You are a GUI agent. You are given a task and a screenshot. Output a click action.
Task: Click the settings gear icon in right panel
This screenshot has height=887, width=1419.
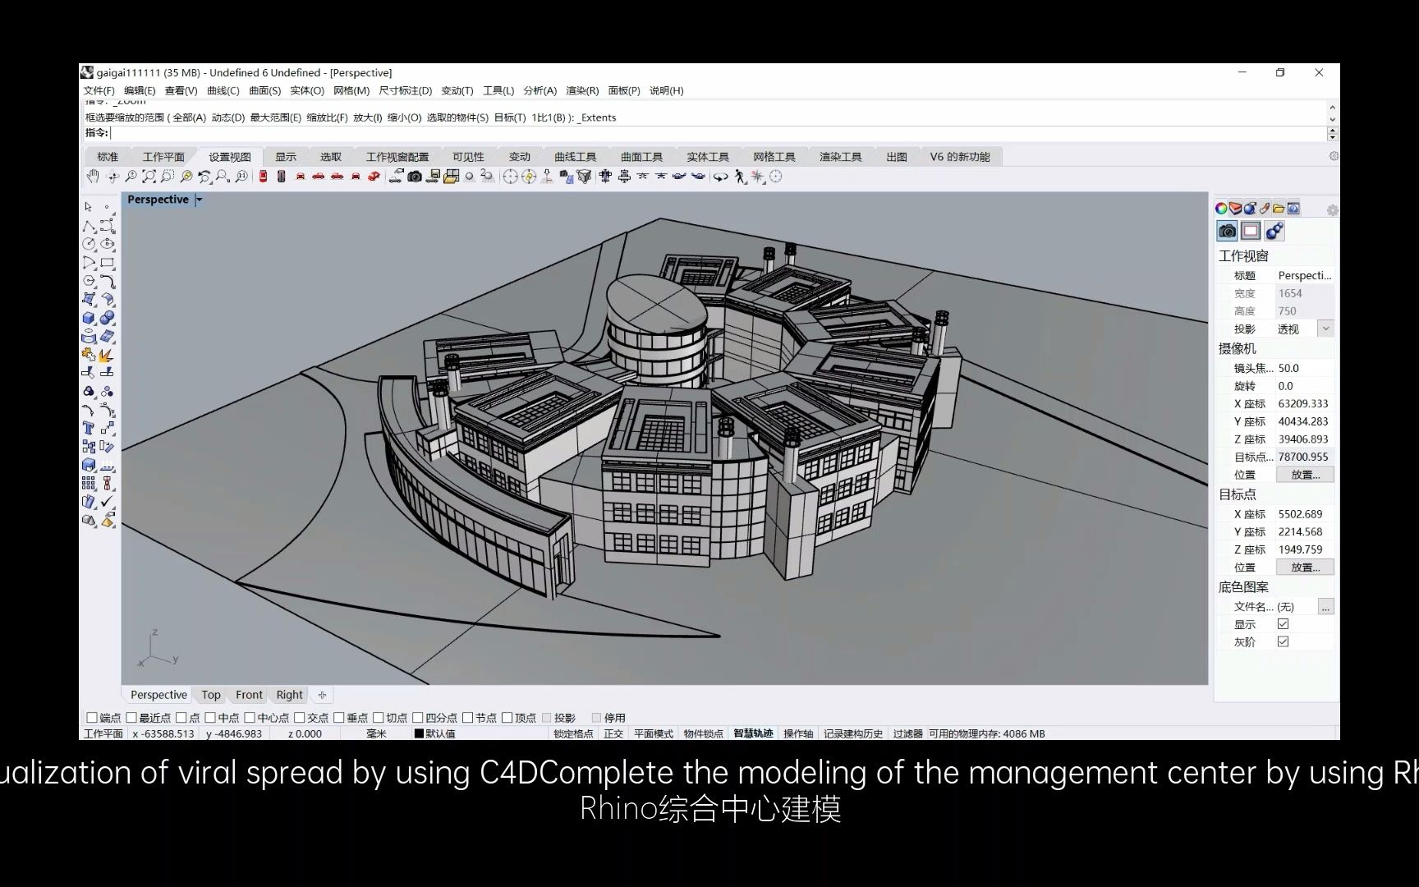click(1332, 210)
